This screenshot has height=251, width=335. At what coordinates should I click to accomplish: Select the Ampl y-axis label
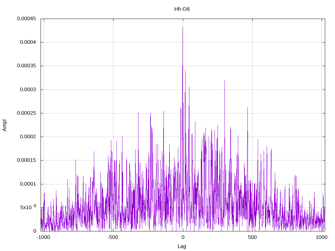pos(5,125)
